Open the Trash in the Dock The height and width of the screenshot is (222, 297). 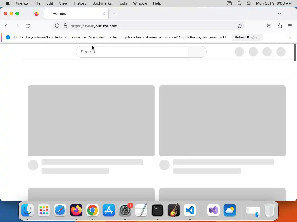point(269,210)
